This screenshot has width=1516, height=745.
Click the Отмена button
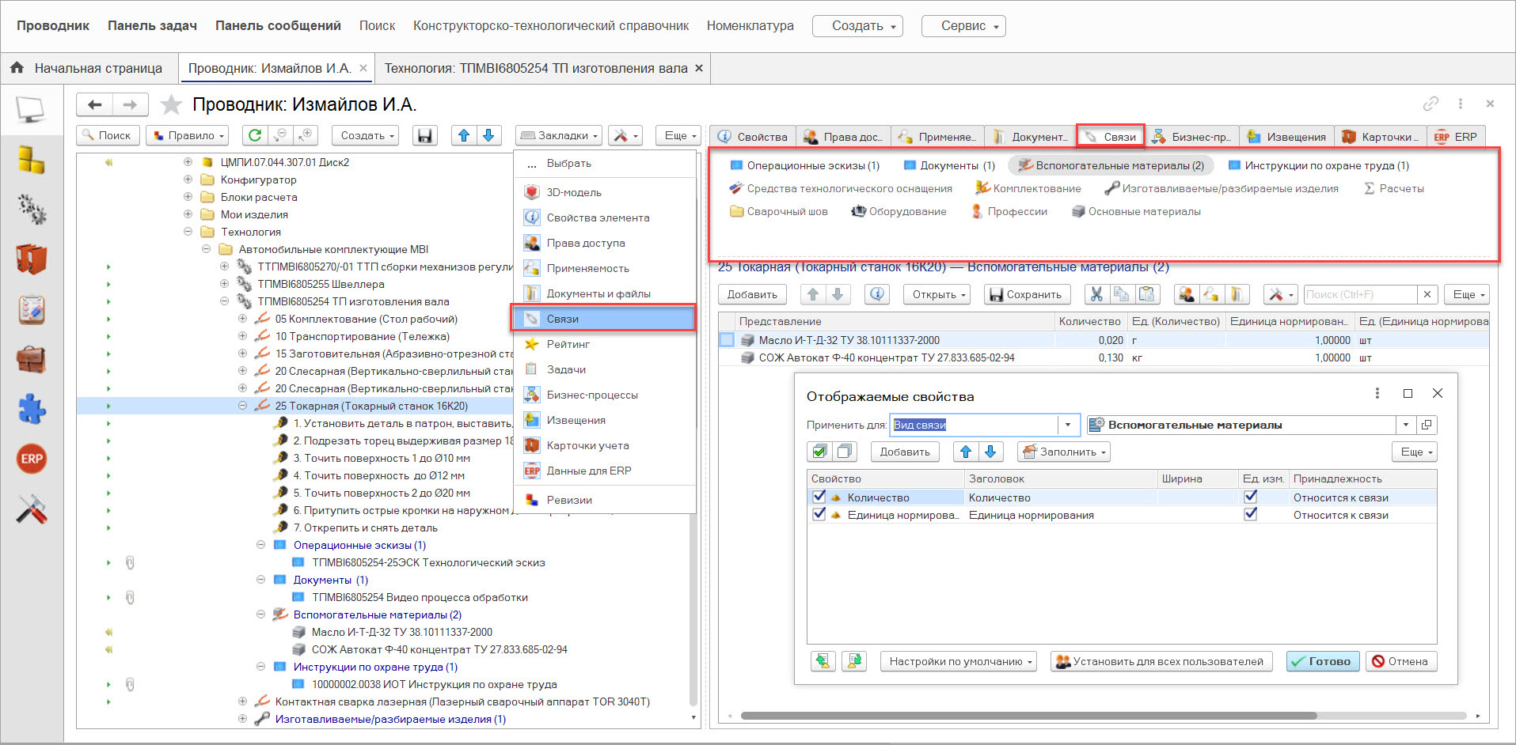[1400, 661]
